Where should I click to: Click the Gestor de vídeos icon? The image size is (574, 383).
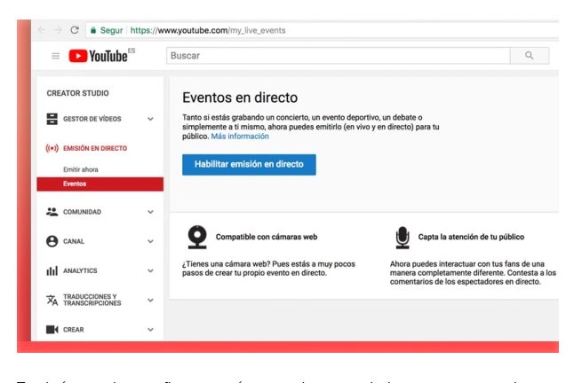pos(52,119)
